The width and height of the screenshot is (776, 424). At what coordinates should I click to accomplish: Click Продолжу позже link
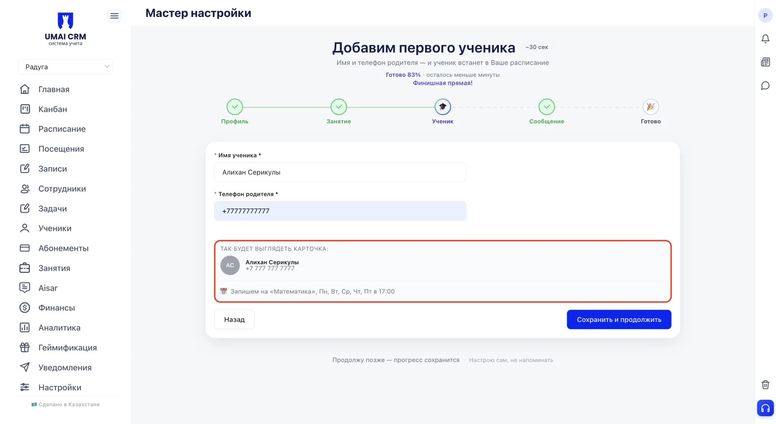tap(396, 360)
